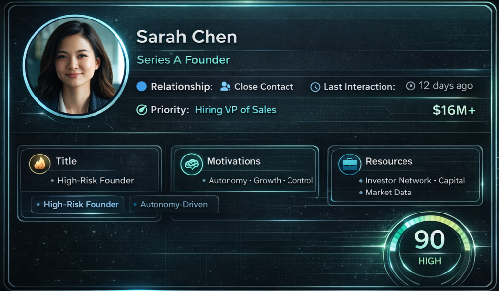This screenshot has width=499, height=291.
Task: Select the Market Data resource item
Action: pos(388,193)
